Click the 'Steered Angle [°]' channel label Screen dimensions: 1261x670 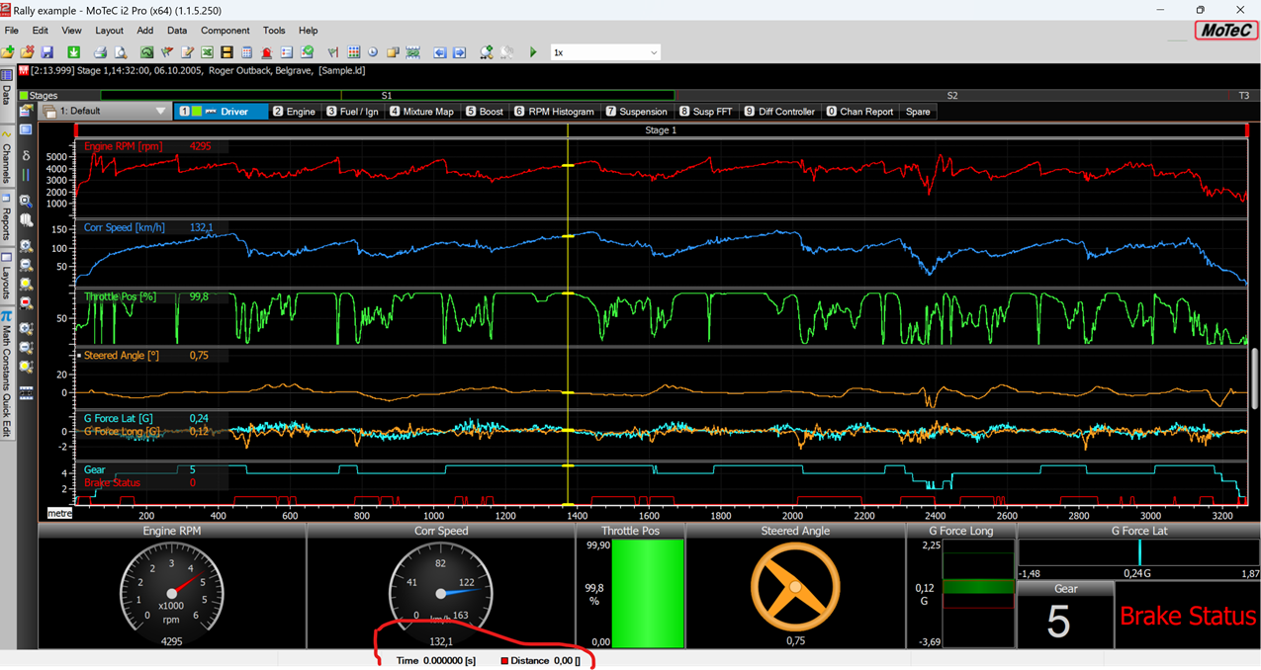pyautogui.click(x=122, y=356)
